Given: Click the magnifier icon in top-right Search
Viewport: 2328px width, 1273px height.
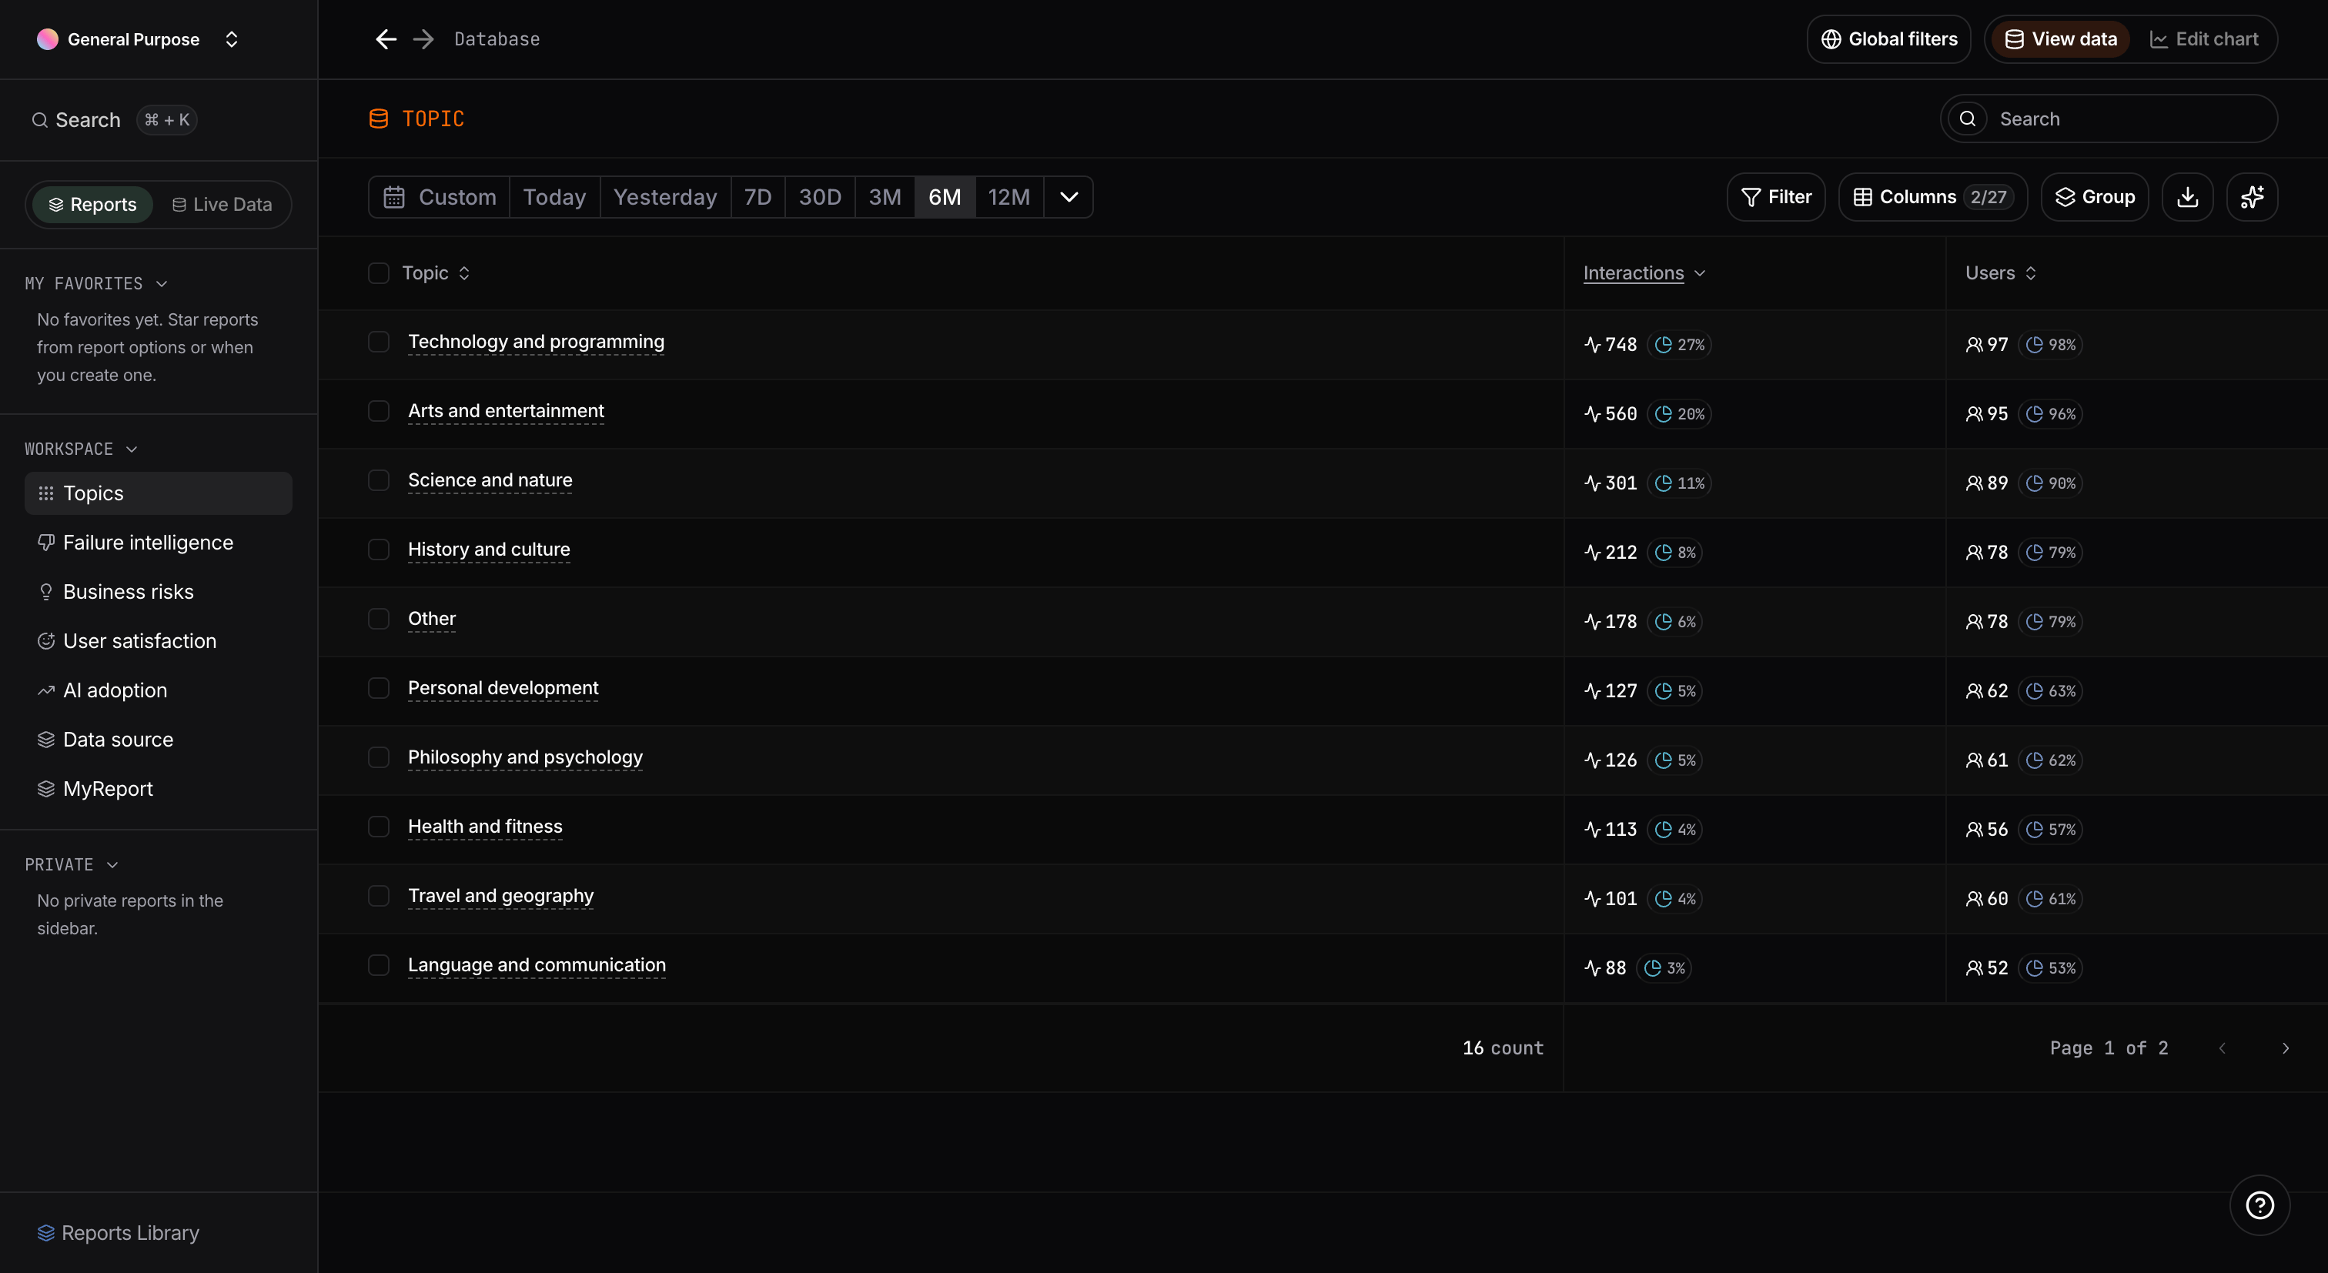Looking at the screenshot, I should [1968, 119].
